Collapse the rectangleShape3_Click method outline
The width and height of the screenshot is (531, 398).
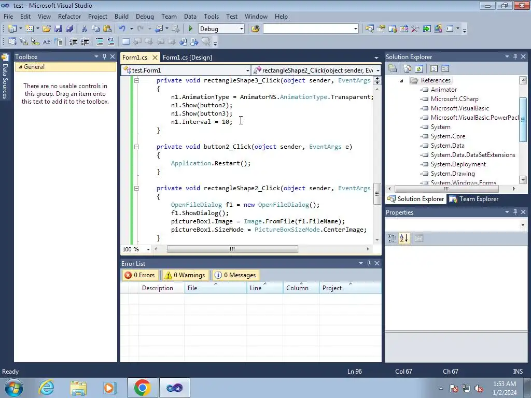point(136,80)
